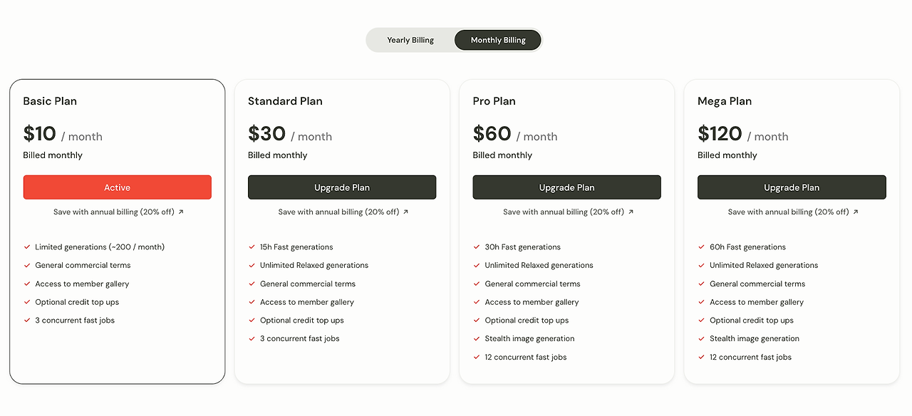Click the arrow icon on Mega Plan annual billing text

coord(854,212)
